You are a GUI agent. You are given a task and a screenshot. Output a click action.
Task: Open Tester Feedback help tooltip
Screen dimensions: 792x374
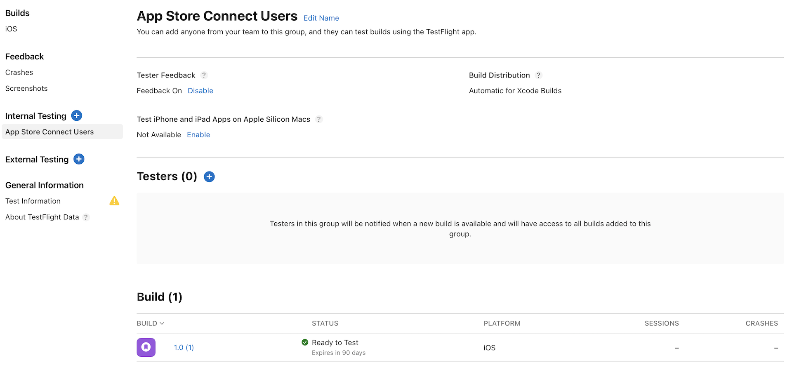click(x=204, y=75)
